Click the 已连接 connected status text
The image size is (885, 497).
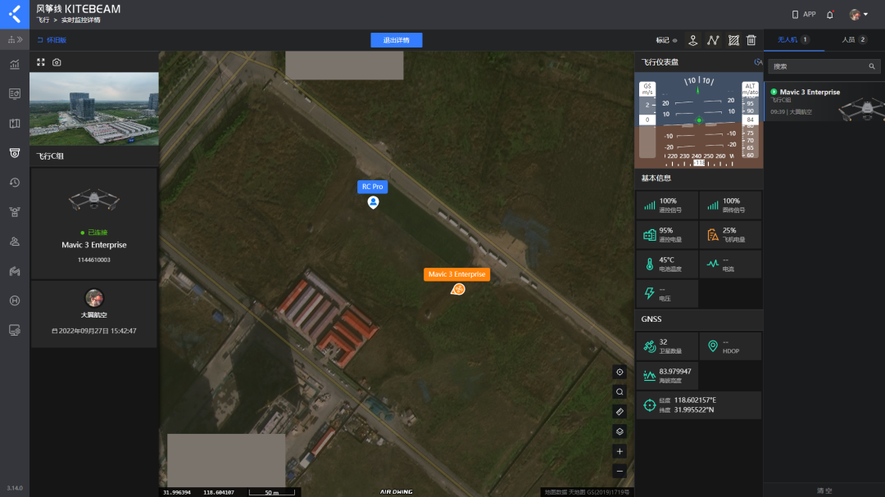[98, 233]
